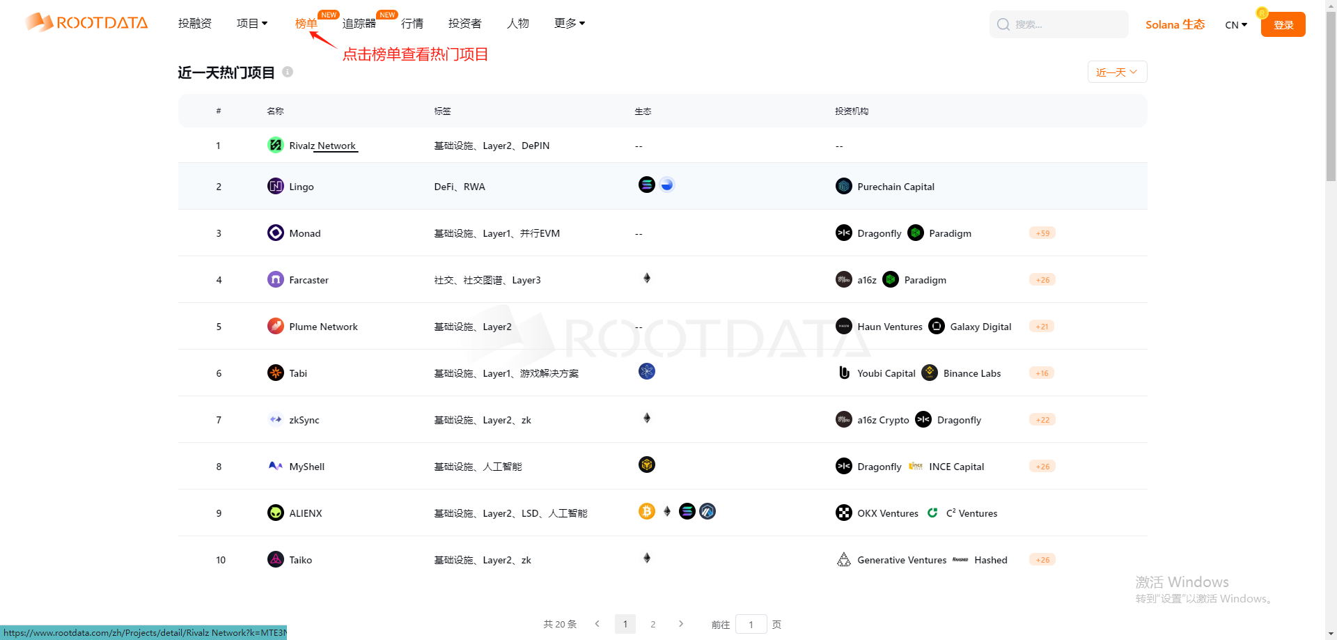The height and width of the screenshot is (640, 1337).
Task: Click the previous page arrow
Action: pos(597,624)
